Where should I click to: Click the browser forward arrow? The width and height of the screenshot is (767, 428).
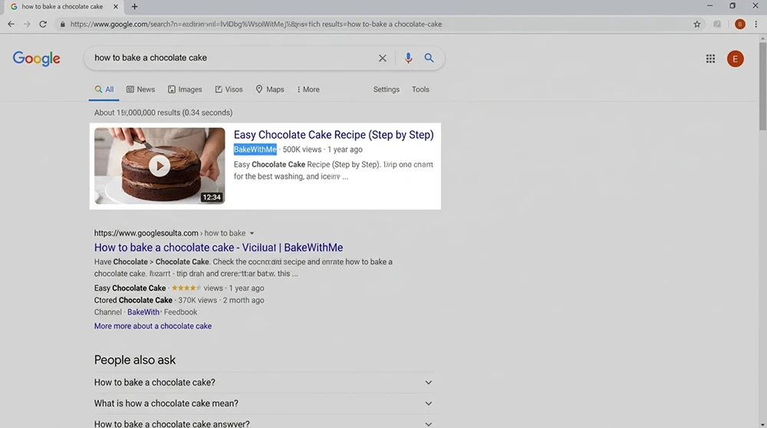(27, 24)
